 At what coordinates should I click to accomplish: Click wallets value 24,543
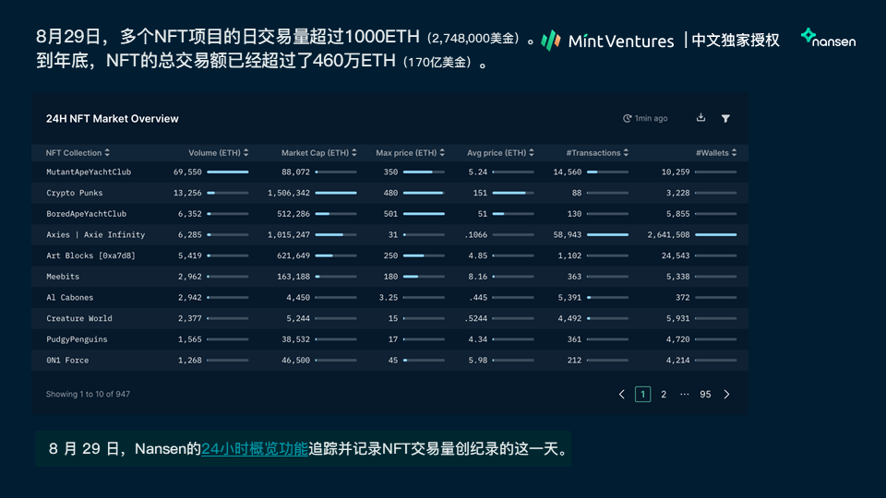[x=676, y=255]
